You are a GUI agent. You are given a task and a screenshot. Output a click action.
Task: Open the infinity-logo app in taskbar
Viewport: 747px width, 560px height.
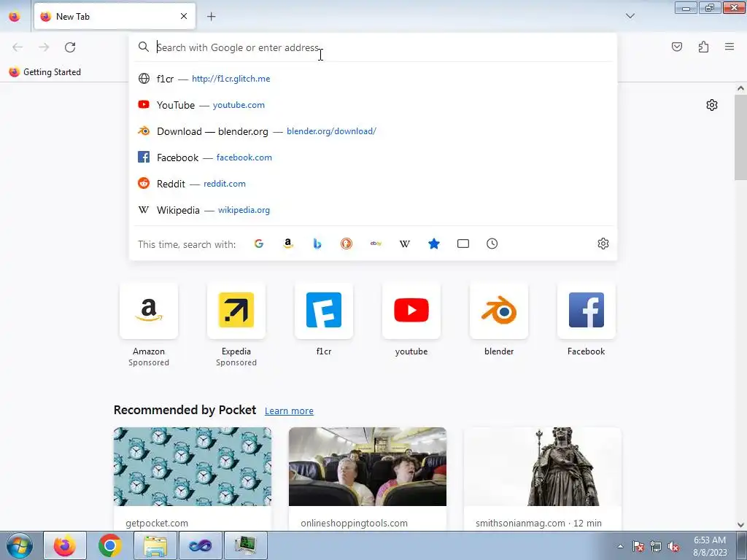[200, 545]
